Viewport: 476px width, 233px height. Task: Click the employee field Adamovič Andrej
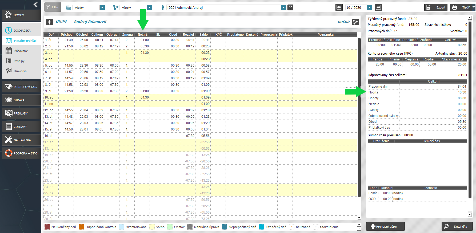click(223, 7)
